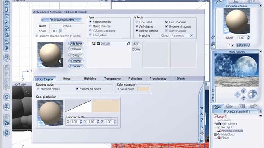Toggle the Anti-aliased checkbox
This screenshot has height=148, width=264.
pyautogui.click(x=137, y=26)
